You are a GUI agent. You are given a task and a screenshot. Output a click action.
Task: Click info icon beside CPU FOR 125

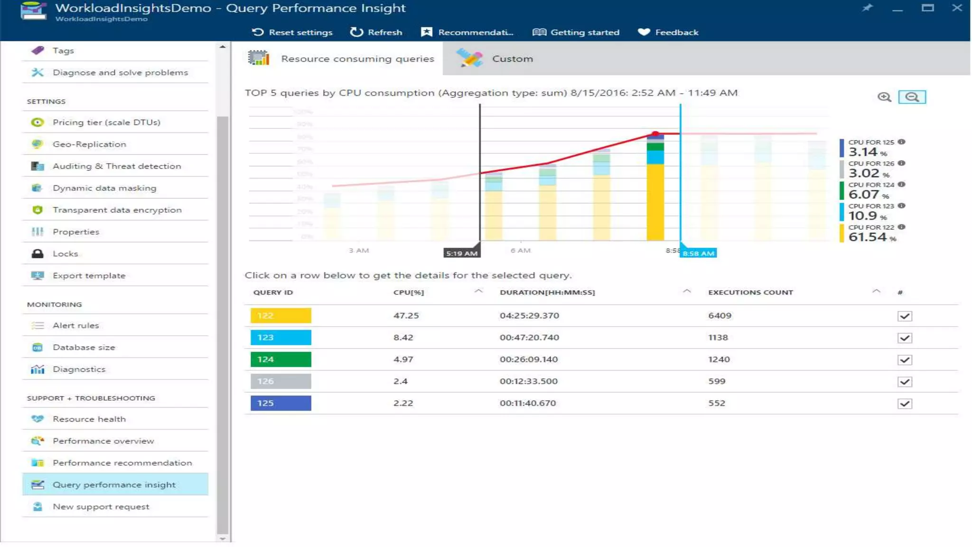[901, 141]
